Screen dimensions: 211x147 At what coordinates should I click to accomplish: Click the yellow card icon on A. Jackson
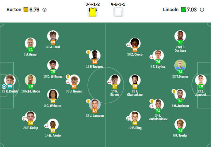[174, 91]
